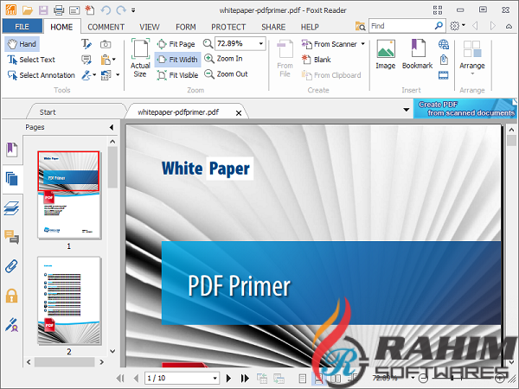Click the File Attachment icon in Insert
The image size is (519, 389).
pyautogui.click(x=444, y=60)
